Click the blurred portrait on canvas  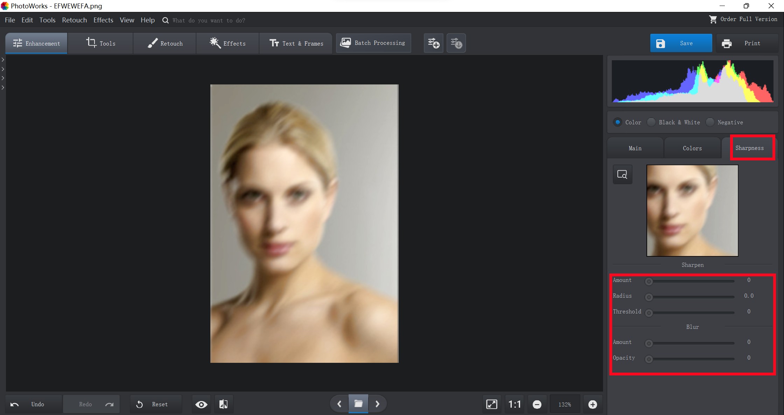click(304, 223)
